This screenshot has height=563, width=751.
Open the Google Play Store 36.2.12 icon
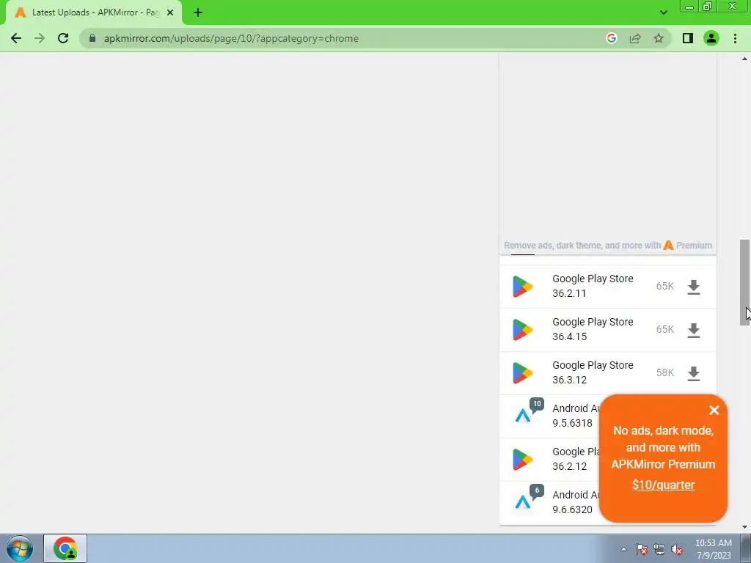coord(522,459)
